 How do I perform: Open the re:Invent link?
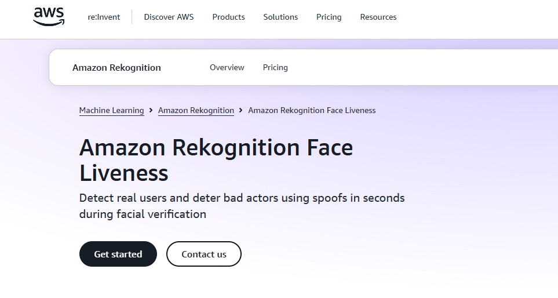pyautogui.click(x=104, y=17)
